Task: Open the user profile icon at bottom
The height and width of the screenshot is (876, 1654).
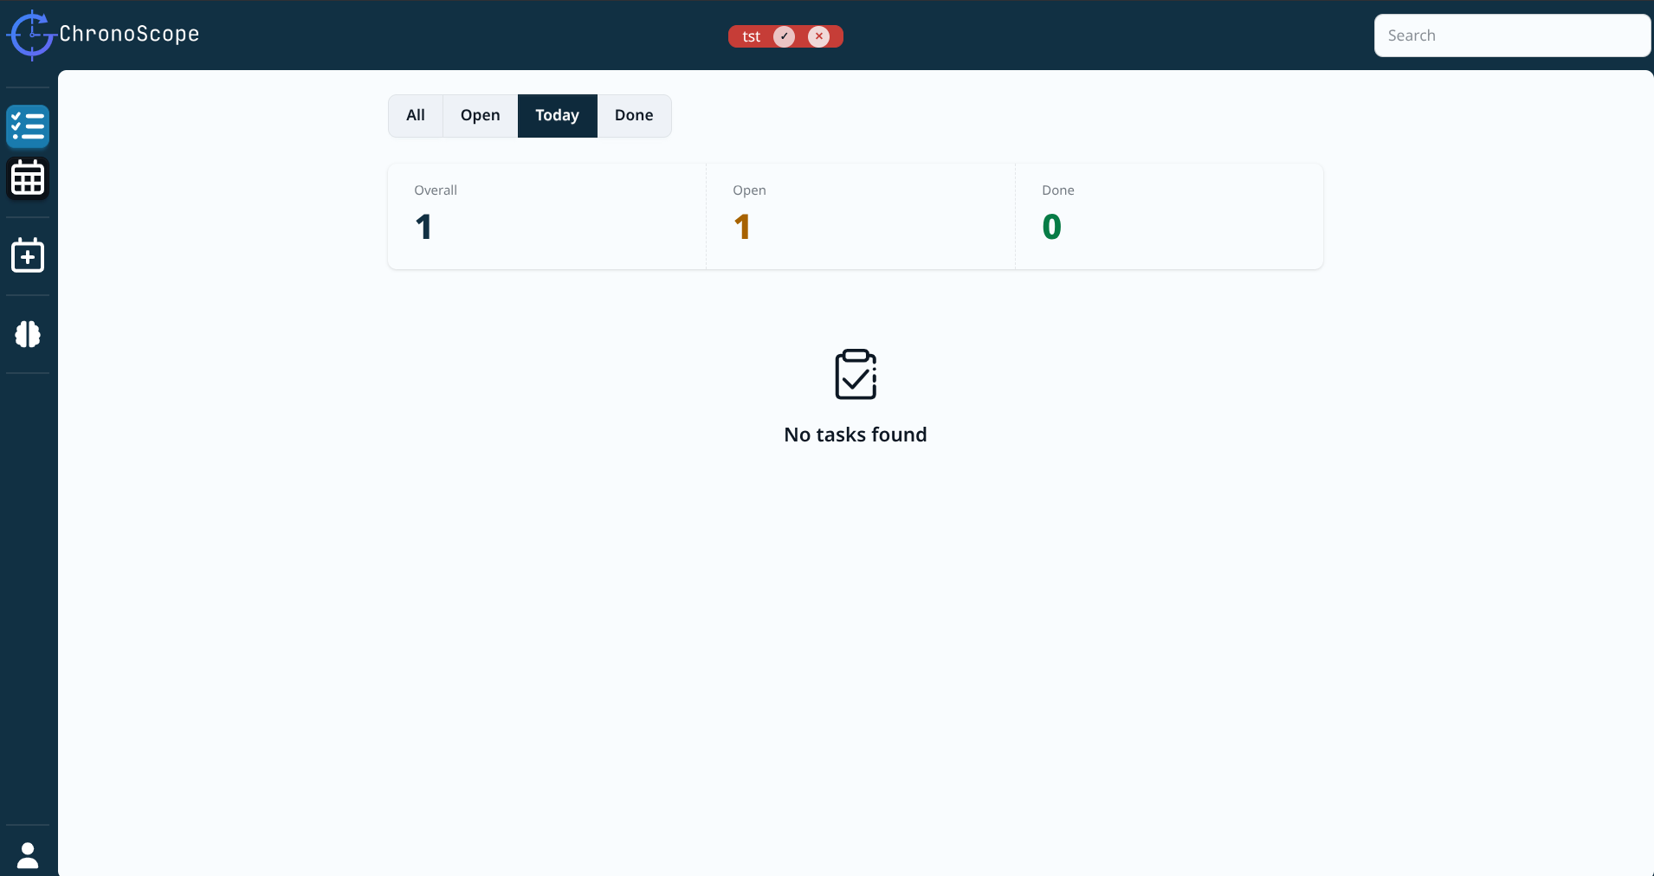Action: 28,855
